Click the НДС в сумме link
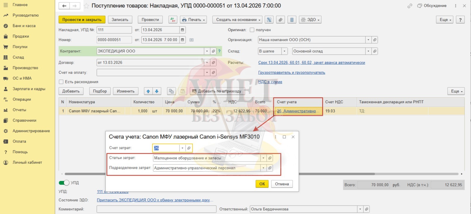Image resolution: width=471 pixels, height=214 pixels. point(270,82)
